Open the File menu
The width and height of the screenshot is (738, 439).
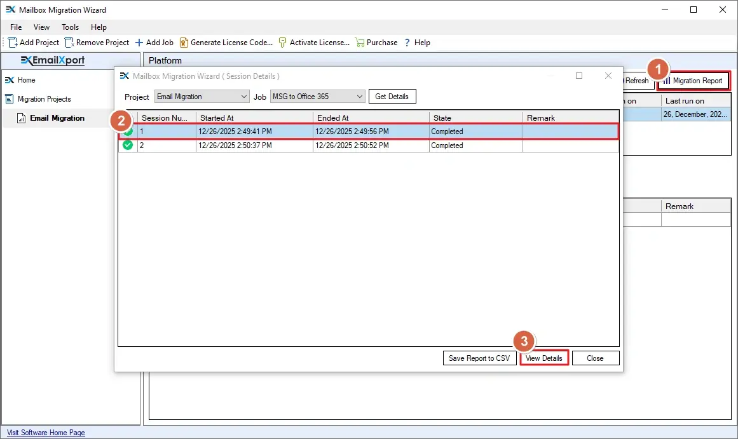[x=16, y=27]
